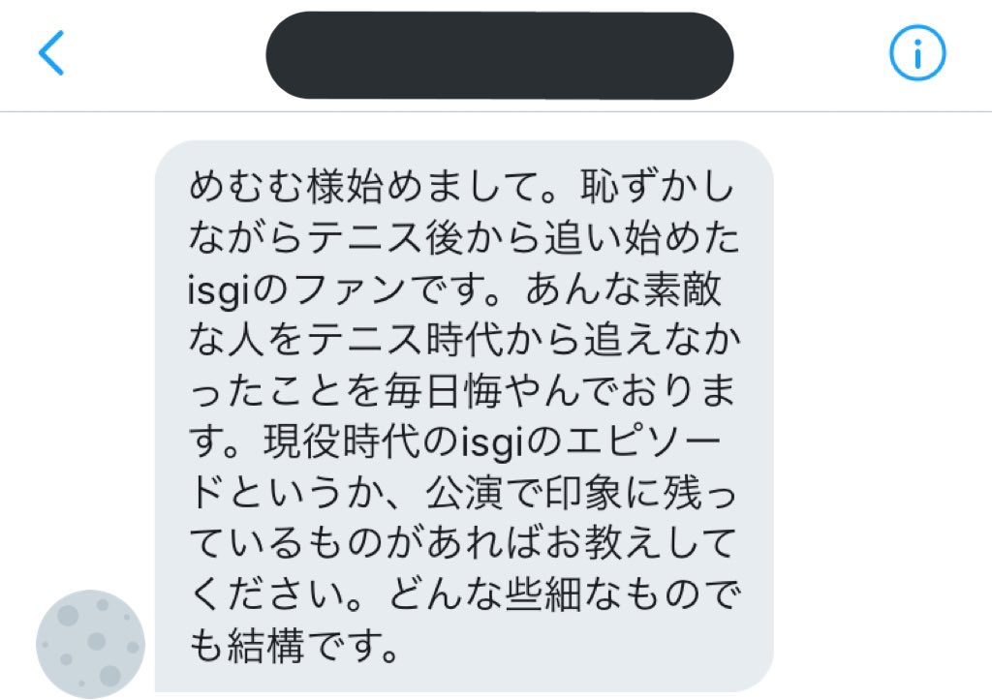Click the word 恥ずかし in the first line
This screenshot has height=700, width=992.
pos(658,187)
